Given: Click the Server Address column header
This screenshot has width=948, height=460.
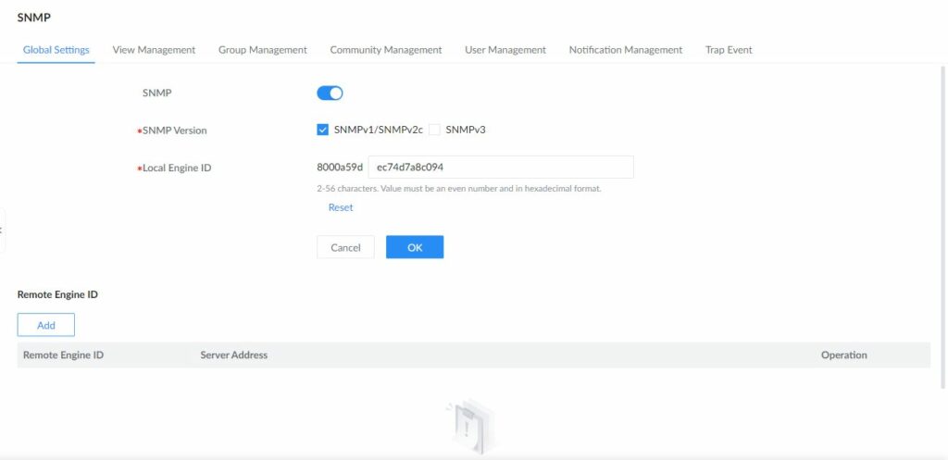Looking at the screenshot, I should (233, 355).
